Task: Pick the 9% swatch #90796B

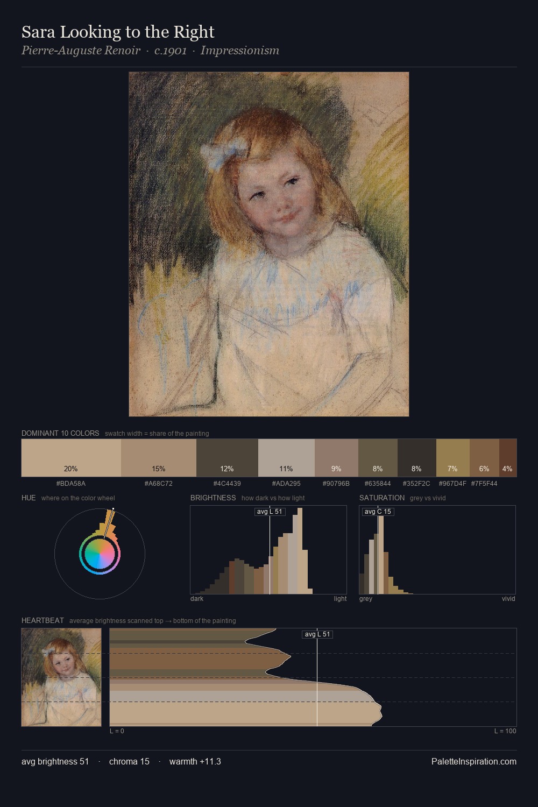Action: pyautogui.click(x=336, y=458)
